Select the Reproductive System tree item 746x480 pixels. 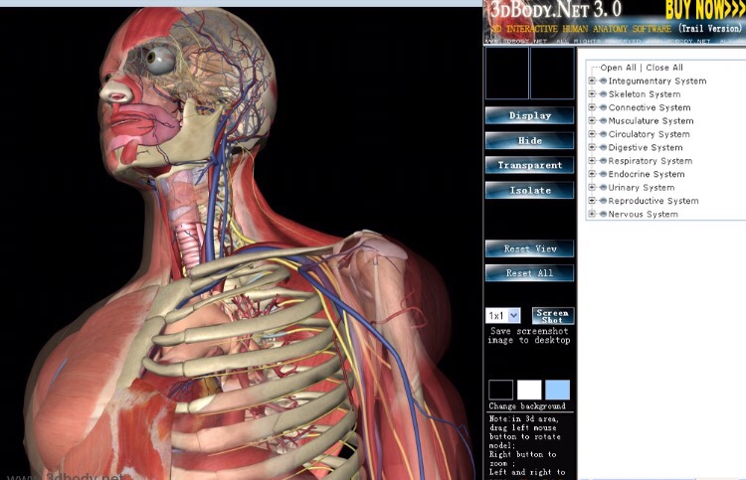tap(653, 201)
